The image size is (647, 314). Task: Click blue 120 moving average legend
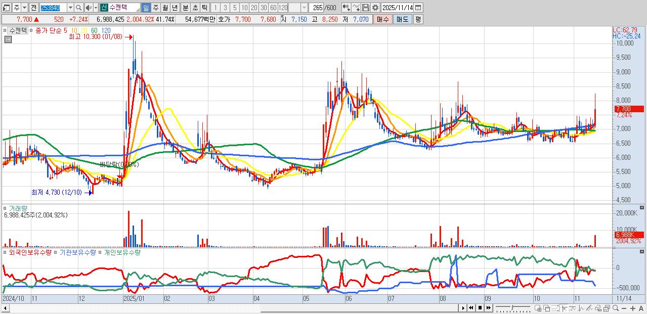tap(106, 30)
